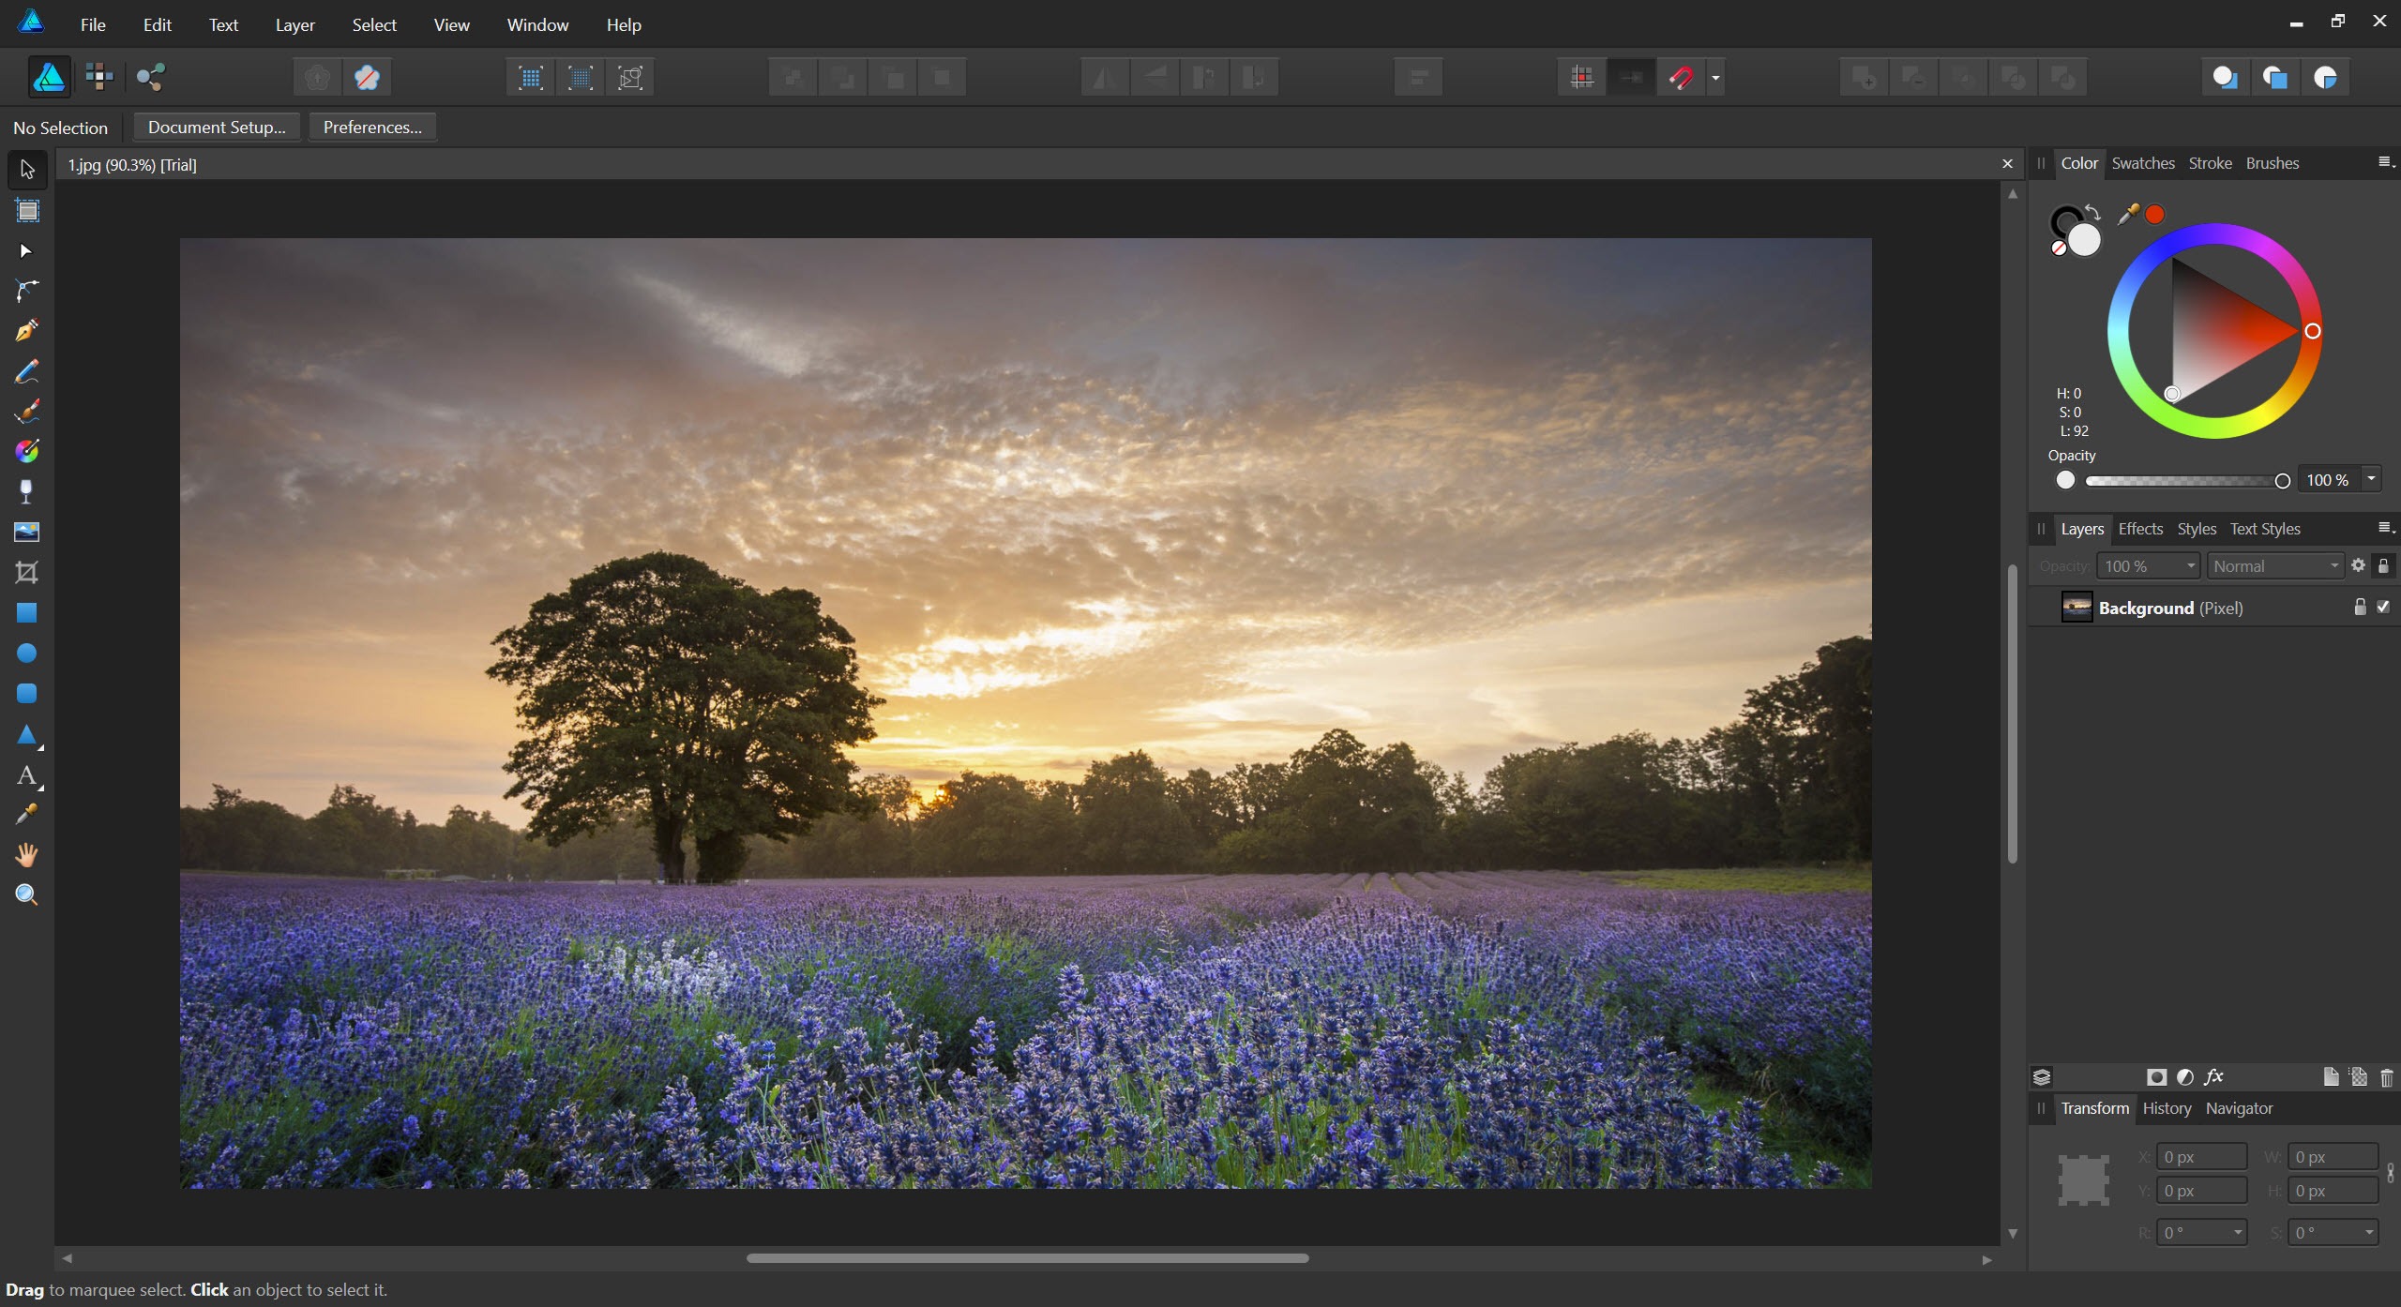Viewport: 2401px width, 1307px height.
Task: Open the Preferences button
Action: click(372, 128)
